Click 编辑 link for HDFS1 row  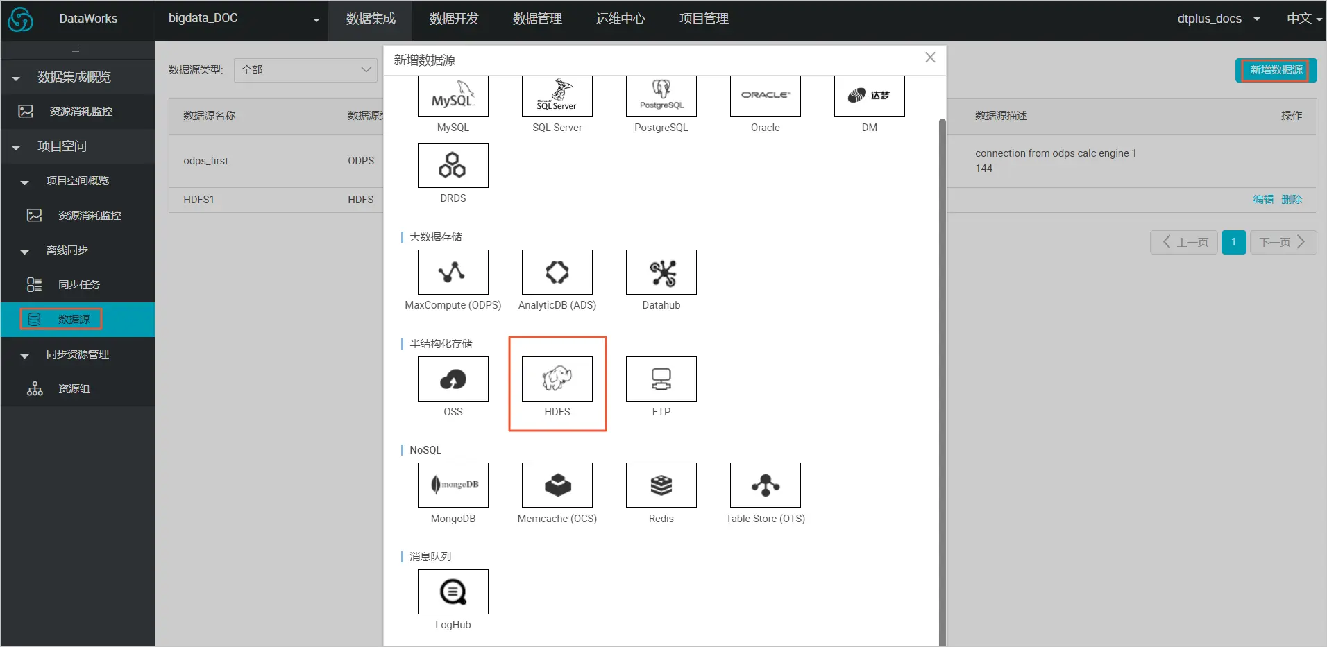tap(1263, 200)
